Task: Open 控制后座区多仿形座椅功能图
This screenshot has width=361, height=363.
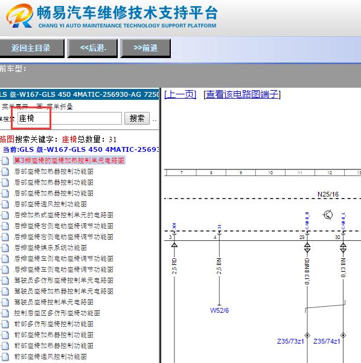Action: point(57,313)
